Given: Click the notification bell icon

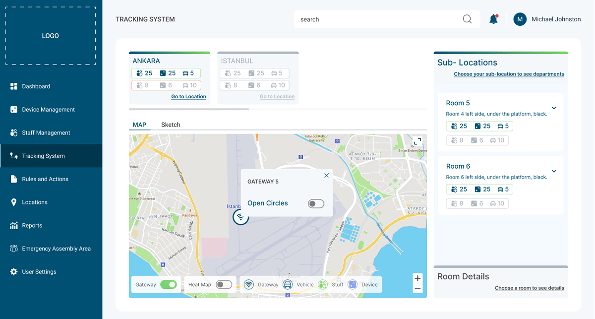Looking at the screenshot, I should click(493, 19).
